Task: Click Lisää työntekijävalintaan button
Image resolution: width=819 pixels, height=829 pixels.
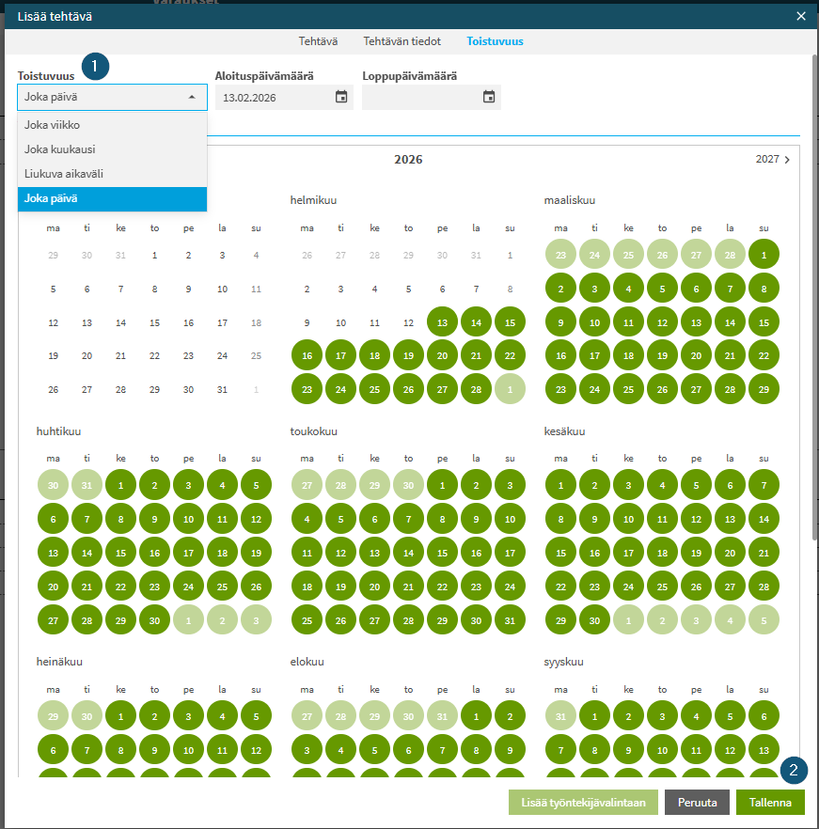Action: pyautogui.click(x=583, y=802)
